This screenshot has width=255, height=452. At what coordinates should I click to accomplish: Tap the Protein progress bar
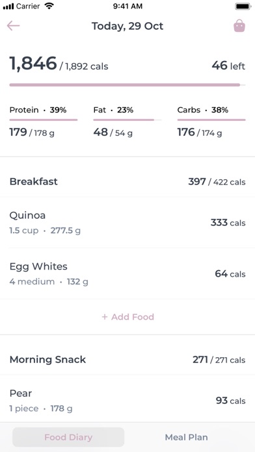(x=44, y=119)
